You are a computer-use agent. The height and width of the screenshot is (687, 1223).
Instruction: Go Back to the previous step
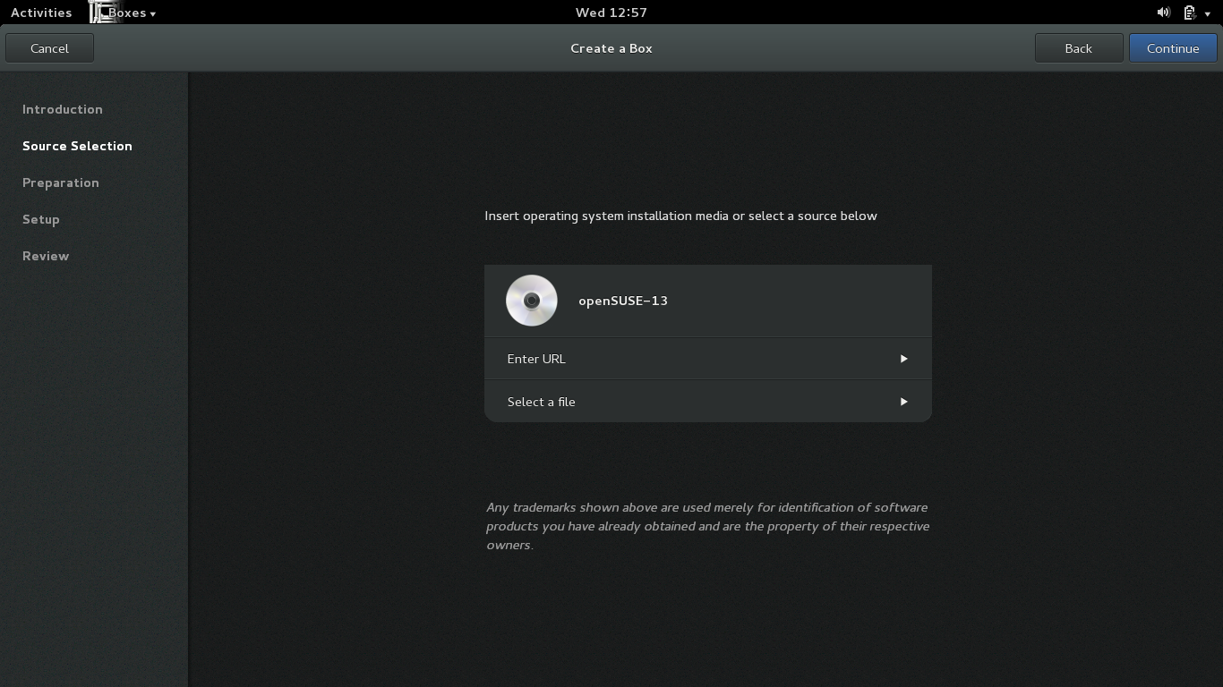[x=1078, y=48]
